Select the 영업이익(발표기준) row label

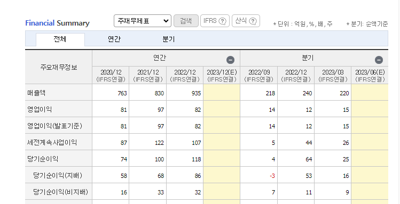coord(54,126)
